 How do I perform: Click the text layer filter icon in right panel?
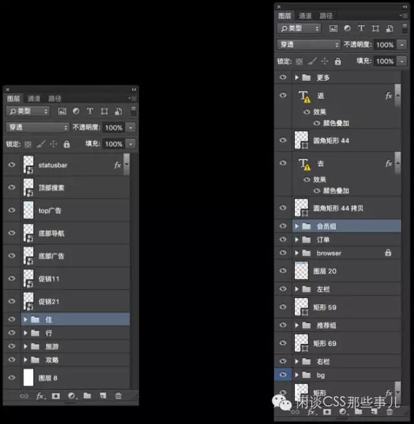coord(361,28)
